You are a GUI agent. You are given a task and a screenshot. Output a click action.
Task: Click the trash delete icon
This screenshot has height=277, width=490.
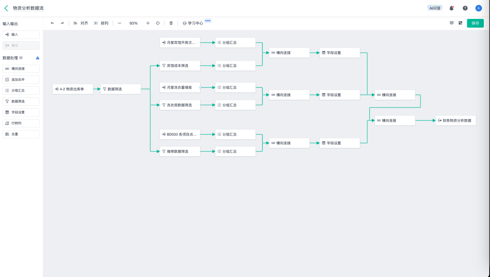171,23
